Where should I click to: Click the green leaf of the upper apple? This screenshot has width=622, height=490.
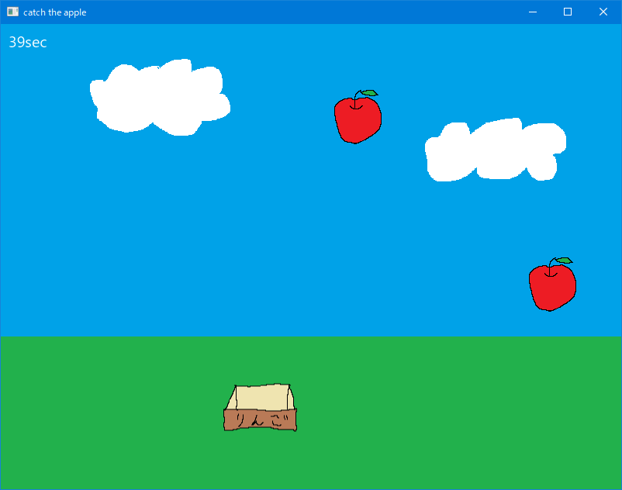[369, 93]
